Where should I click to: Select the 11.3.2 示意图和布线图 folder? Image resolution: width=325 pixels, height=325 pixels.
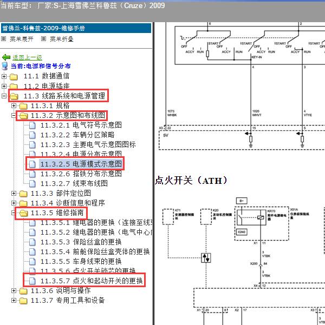(68, 115)
